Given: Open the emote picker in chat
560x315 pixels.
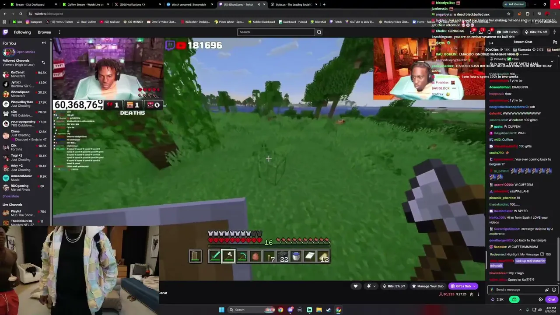Looking at the screenshot, I should click(x=554, y=290).
